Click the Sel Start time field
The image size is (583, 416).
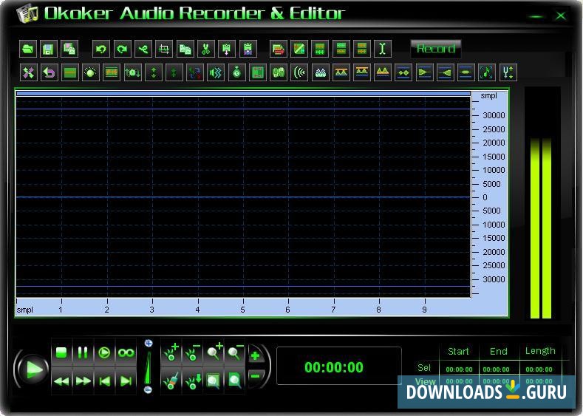(459, 369)
